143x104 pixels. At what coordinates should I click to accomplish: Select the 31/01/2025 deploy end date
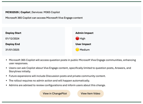[x=12, y=50]
